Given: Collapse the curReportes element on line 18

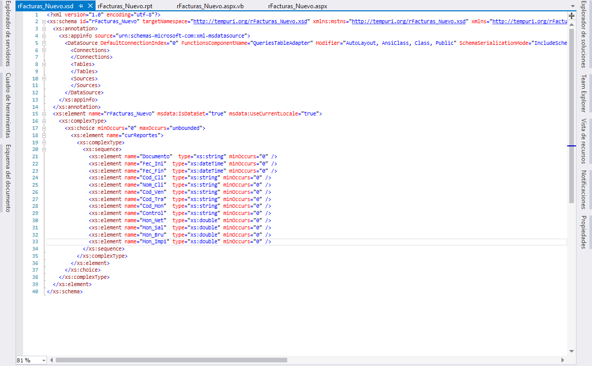Looking at the screenshot, I should point(43,135).
